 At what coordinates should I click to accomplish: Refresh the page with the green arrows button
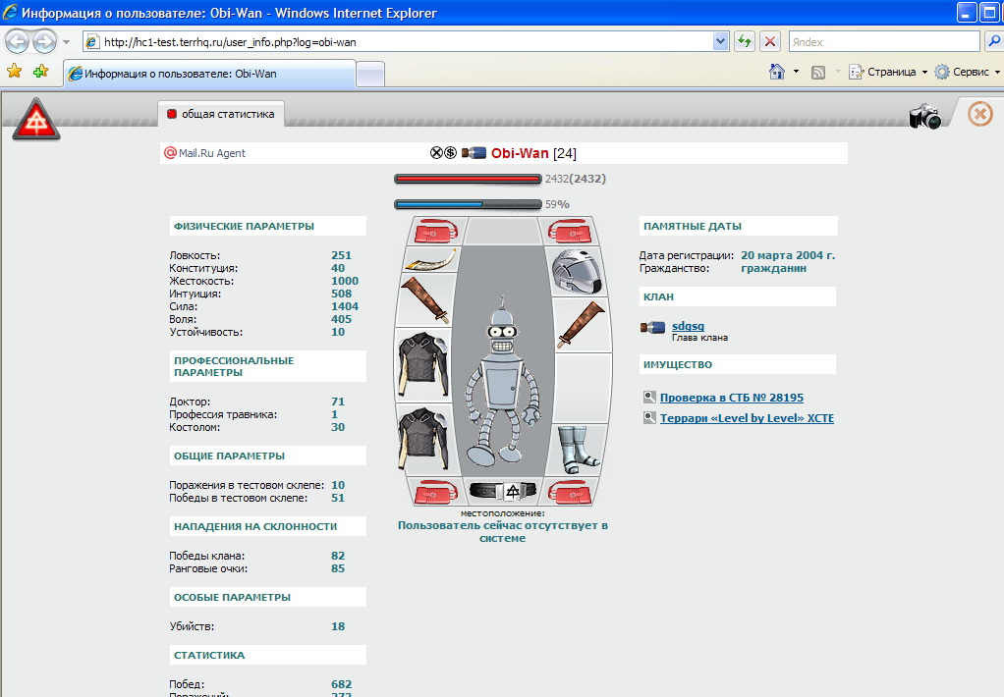click(744, 41)
